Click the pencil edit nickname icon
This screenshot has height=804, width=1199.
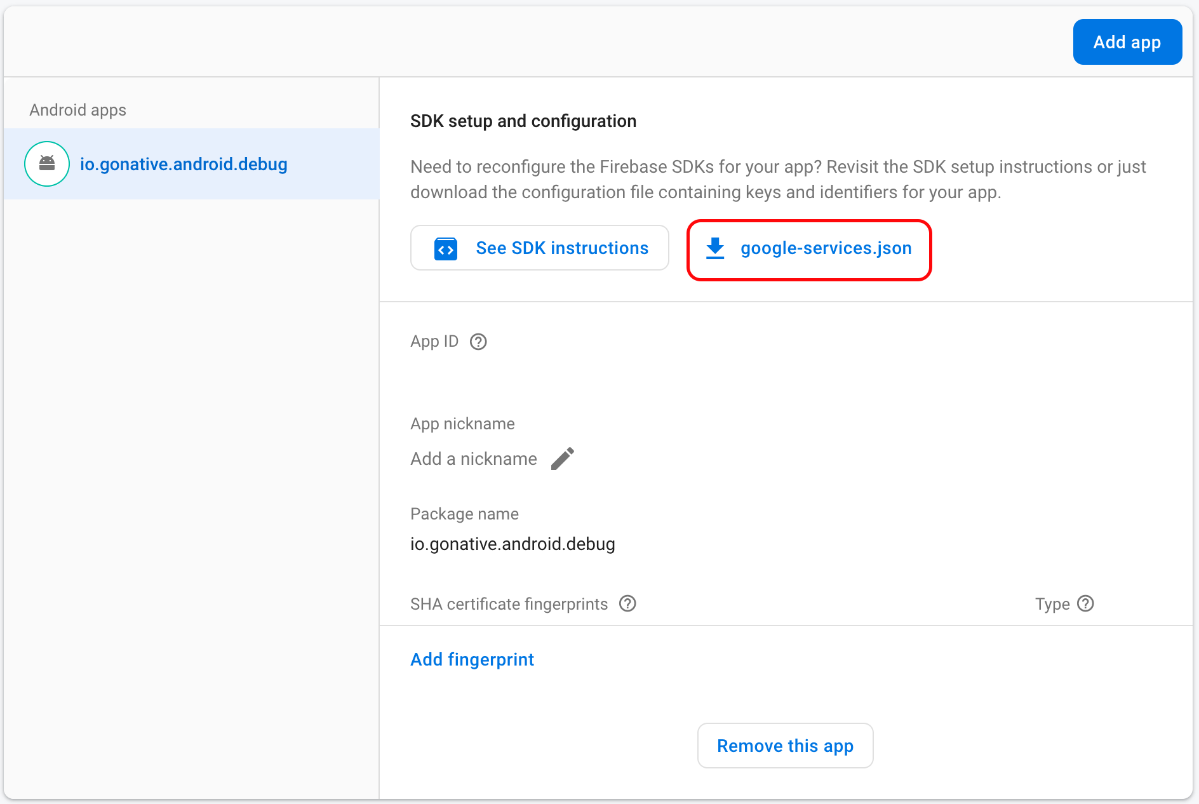563,459
